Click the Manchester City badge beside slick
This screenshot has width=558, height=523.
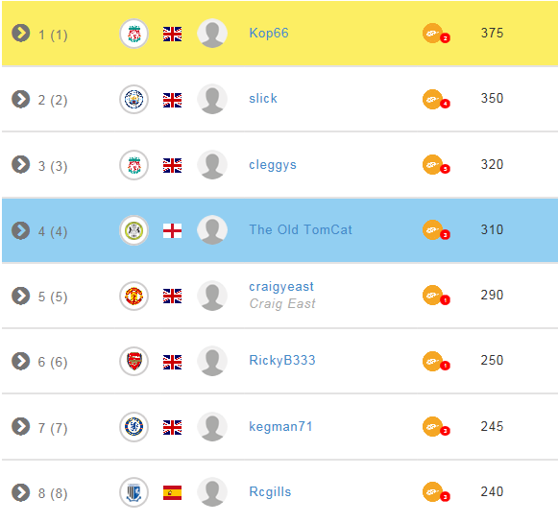coord(133,99)
